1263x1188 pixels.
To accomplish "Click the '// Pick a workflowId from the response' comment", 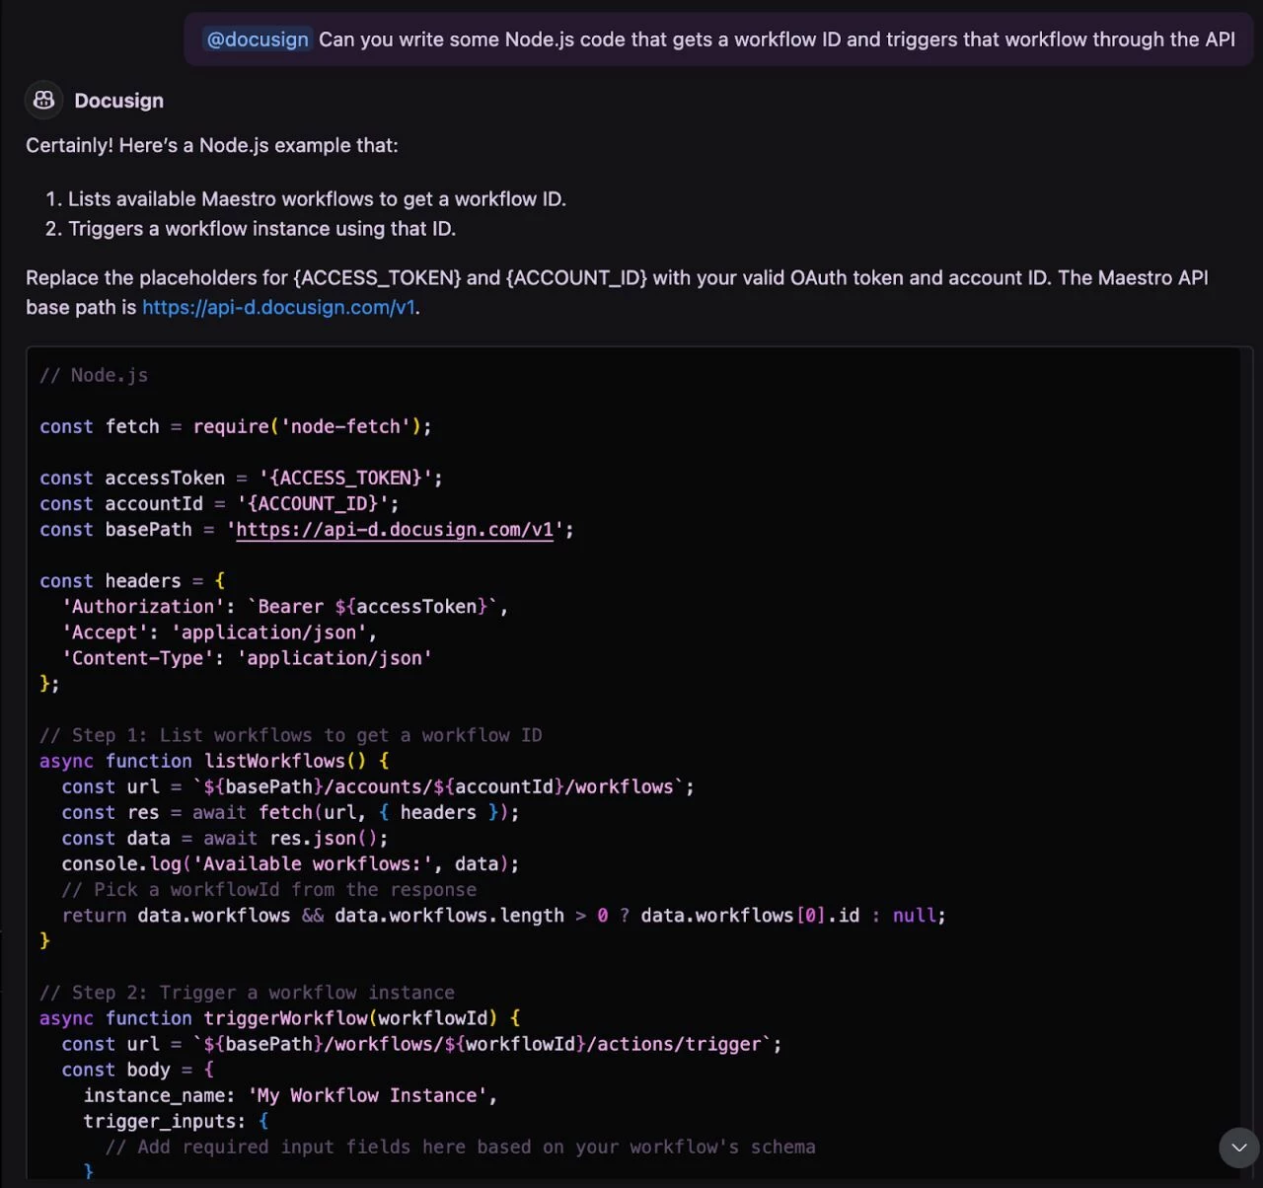I will point(268,889).
